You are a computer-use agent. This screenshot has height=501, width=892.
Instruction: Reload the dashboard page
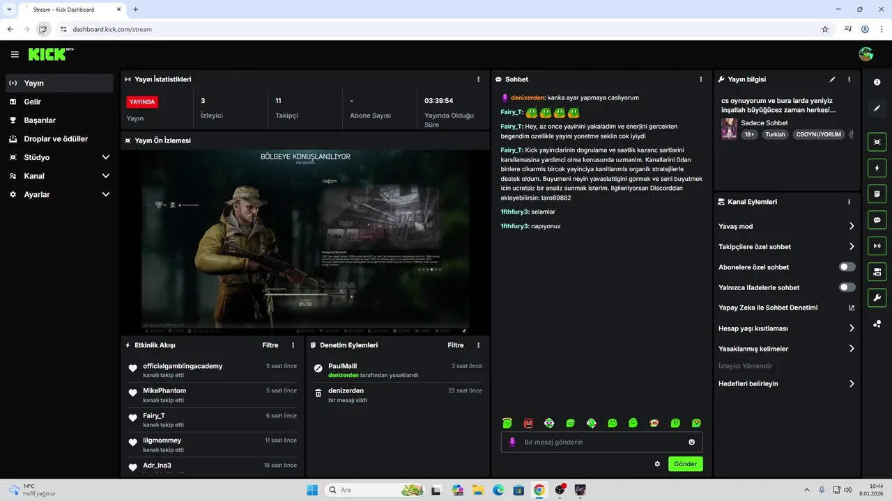coord(43,29)
